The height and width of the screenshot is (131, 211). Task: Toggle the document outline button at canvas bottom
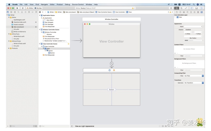tap(72, 126)
